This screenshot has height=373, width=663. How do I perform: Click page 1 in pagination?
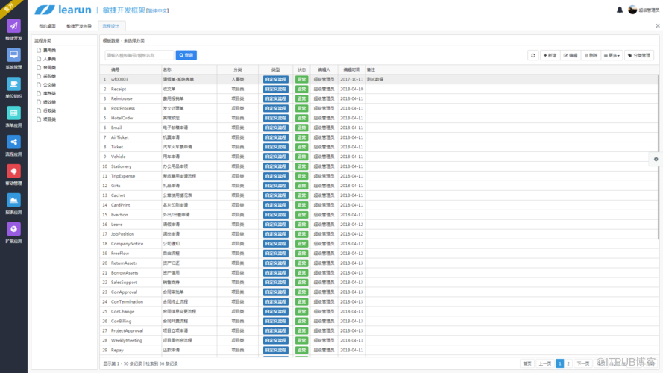[x=559, y=363]
